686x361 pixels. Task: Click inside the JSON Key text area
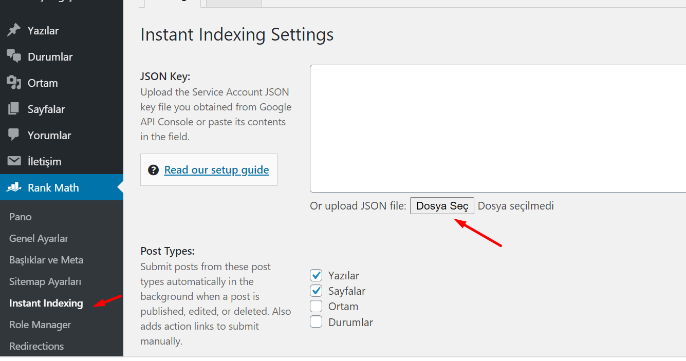pyautogui.click(x=497, y=128)
